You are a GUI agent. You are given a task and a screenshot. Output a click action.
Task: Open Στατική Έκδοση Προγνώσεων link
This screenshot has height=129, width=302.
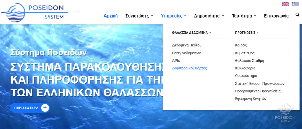point(260,84)
